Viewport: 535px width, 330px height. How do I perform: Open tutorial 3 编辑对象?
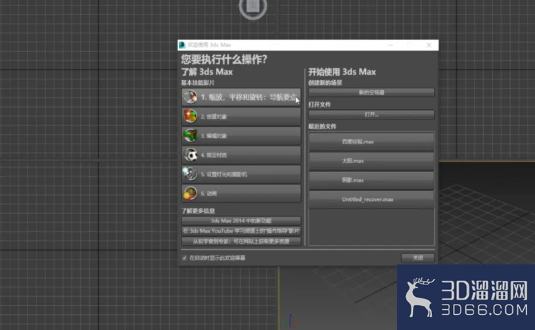pyautogui.click(x=241, y=136)
